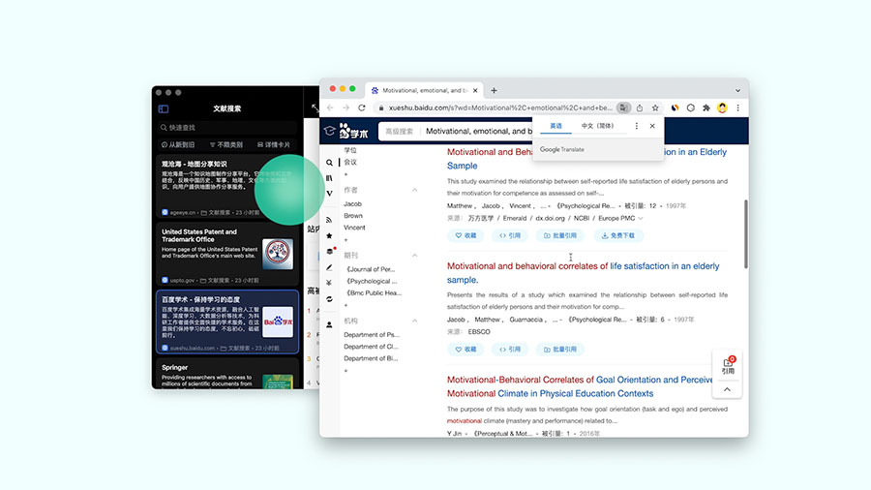This screenshot has width=871, height=490.
Task: Open the browser extensions puzzle icon
Action: pos(706,107)
